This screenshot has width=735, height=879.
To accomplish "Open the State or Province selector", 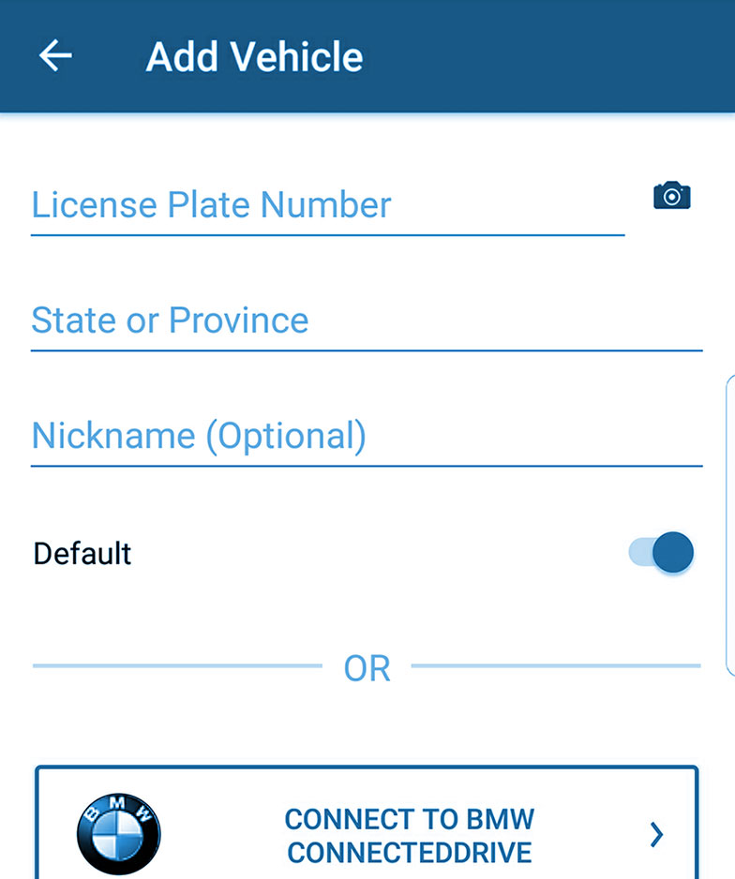I will point(367,321).
